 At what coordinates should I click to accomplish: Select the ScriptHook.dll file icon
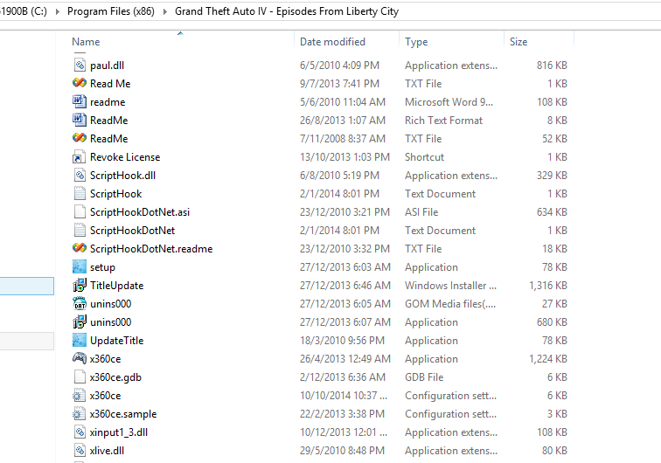click(80, 176)
